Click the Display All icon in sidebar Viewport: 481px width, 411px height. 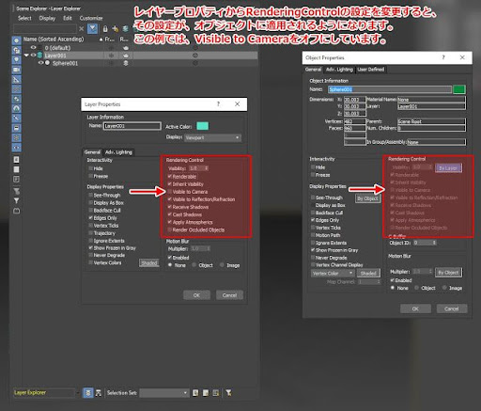pos(16,160)
